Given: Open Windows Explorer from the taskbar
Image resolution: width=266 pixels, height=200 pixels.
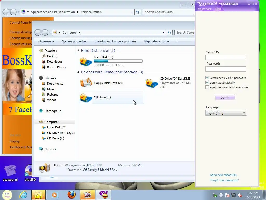Looking at the screenshot, I should point(38,195).
